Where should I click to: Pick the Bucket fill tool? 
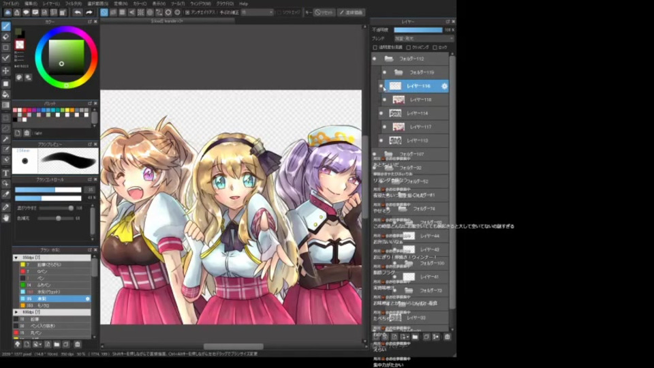pyautogui.click(x=6, y=94)
